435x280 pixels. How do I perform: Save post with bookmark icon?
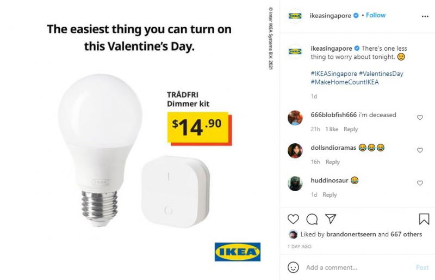click(x=424, y=219)
